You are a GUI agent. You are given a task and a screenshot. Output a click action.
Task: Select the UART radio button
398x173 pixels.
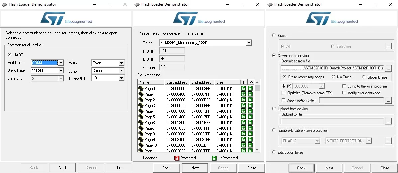(10, 55)
